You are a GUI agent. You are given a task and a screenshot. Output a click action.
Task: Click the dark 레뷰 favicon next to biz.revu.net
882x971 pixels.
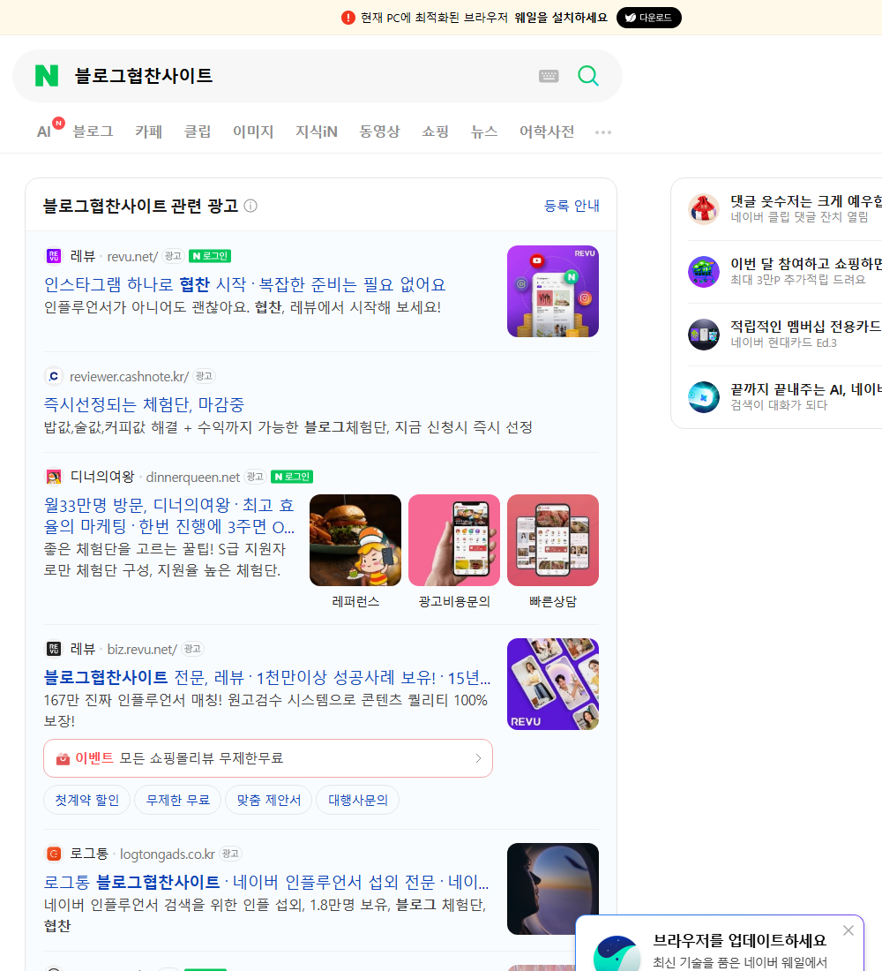point(54,649)
